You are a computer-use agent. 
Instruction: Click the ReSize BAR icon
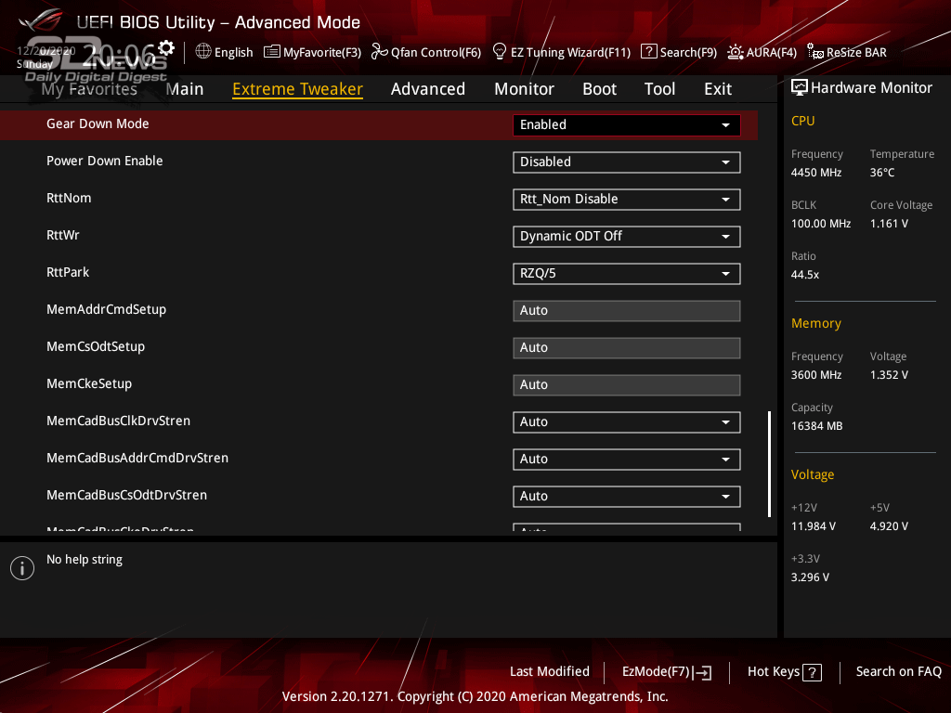click(x=815, y=52)
